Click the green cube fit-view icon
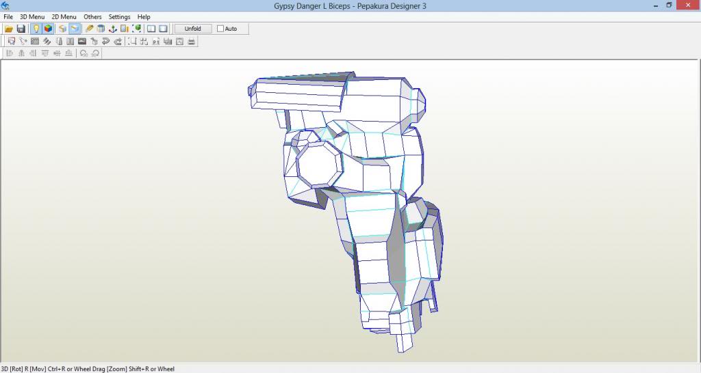The image size is (701, 373). coord(137,29)
